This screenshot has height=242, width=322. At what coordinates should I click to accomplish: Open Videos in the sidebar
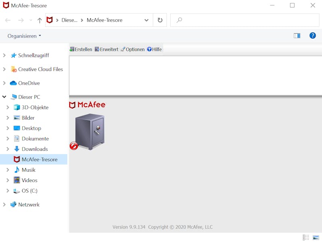pyautogui.click(x=29, y=180)
